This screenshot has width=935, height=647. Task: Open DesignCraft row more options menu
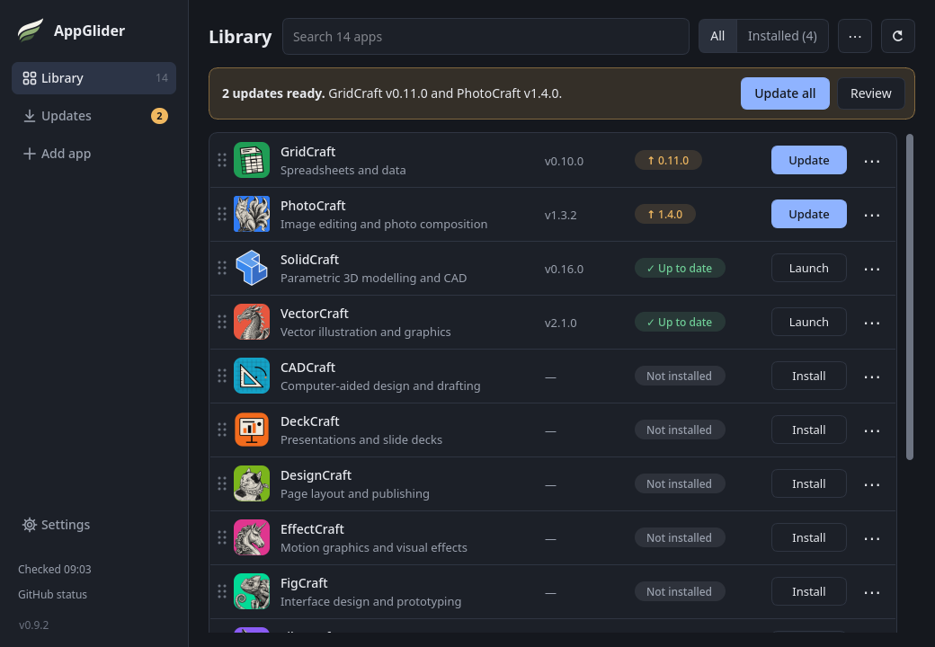[872, 484]
